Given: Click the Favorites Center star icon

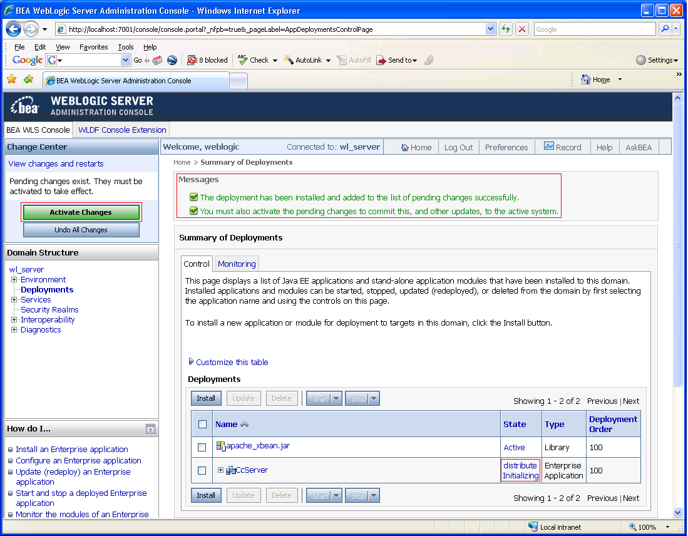Looking at the screenshot, I should 12,79.
